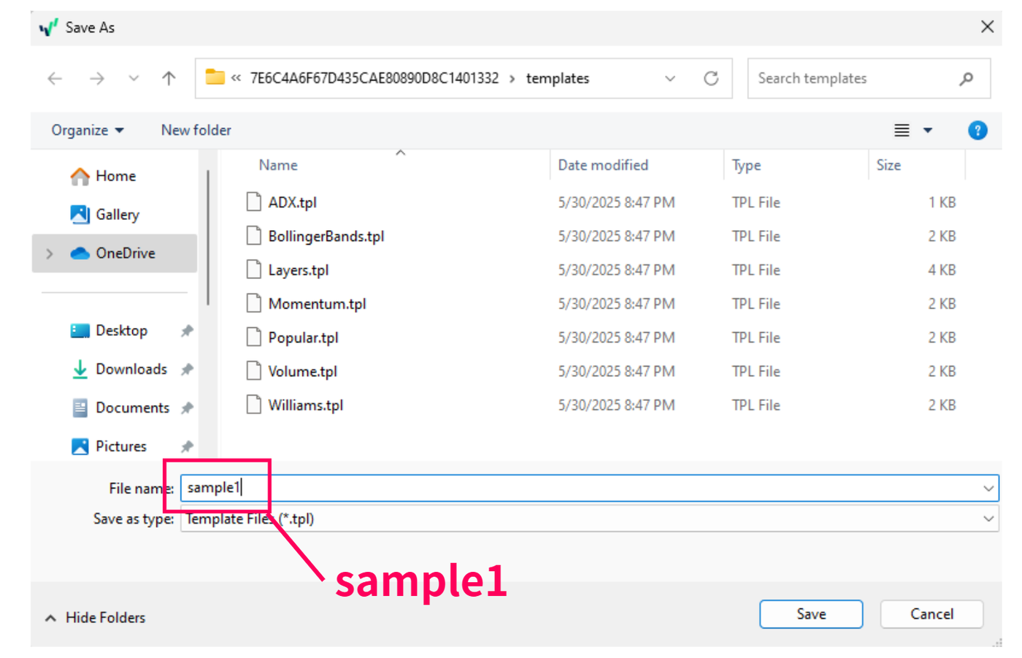The height and width of the screenshot is (658, 1022).
Task: Create a New folder
Action: tap(196, 131)
